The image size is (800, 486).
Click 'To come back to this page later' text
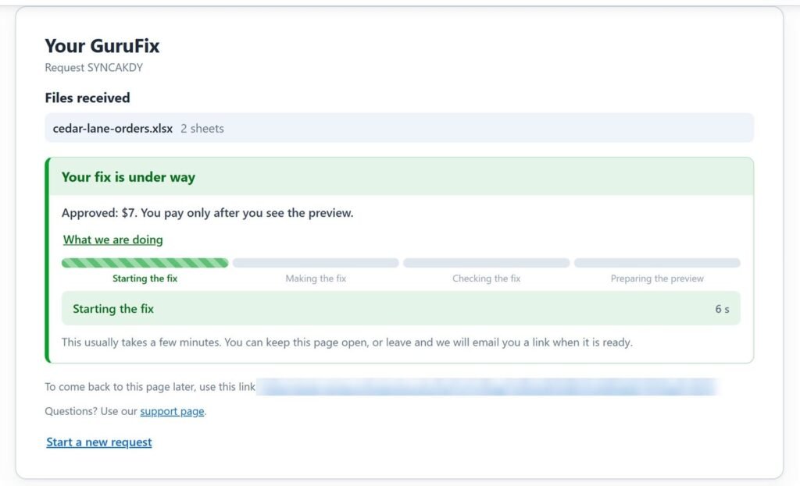pyautogui.click(x=150, y=387)
